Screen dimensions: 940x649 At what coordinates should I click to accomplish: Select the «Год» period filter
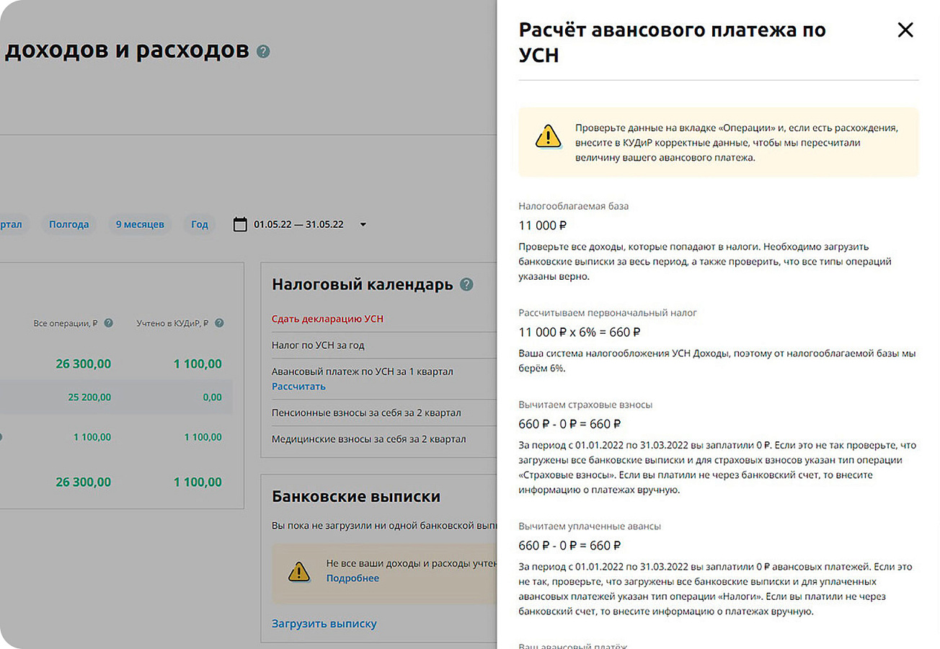pos(200,224)
